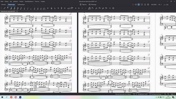Show hidden system tray icons
This screenshot has height=99, width=176.
(156, 97)
